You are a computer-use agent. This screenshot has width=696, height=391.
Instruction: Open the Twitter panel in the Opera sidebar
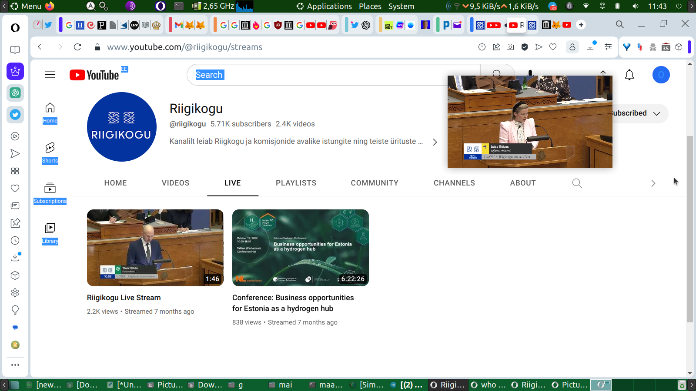(15, 115)
